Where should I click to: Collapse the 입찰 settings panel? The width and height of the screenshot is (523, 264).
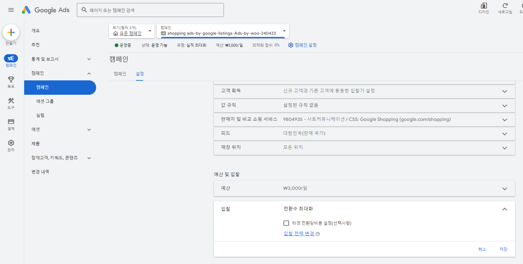[505, 209]
